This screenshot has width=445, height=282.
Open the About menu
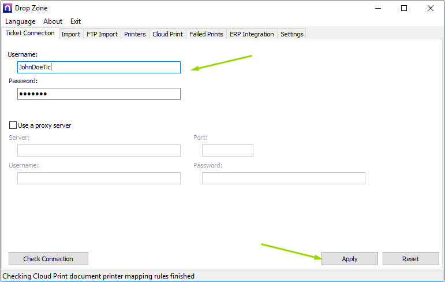53,21
